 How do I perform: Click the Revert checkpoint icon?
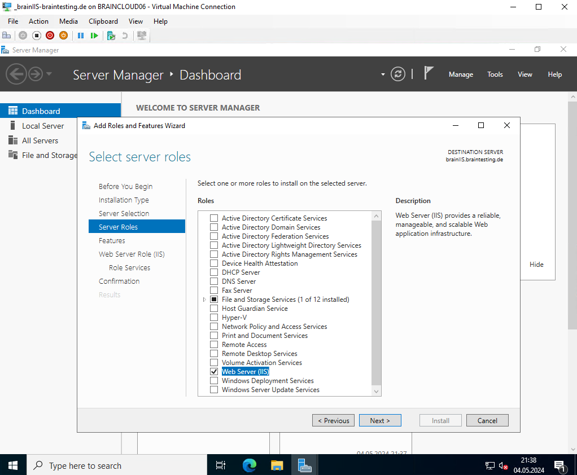tap(125, 36)
